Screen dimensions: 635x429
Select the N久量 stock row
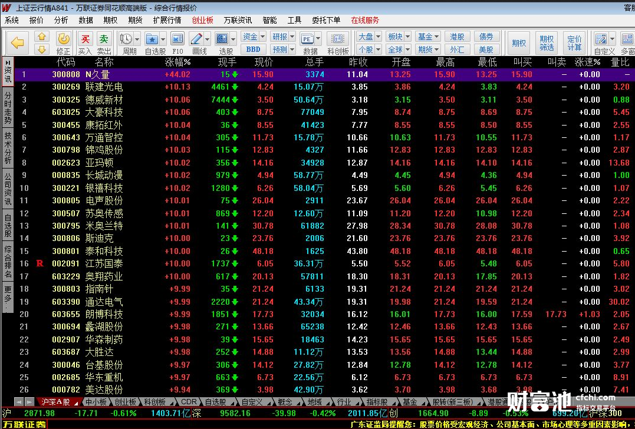click(x=324, y=74)
